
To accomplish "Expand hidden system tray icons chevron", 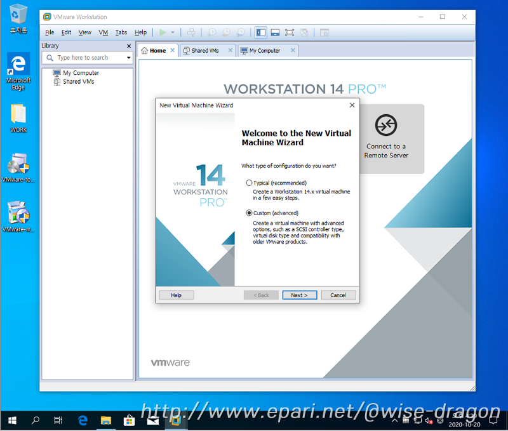I will click(x=394, y=421).
